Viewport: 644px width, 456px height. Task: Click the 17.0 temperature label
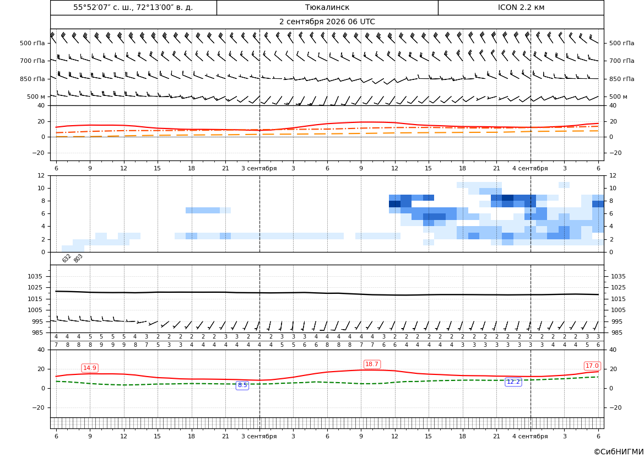(592, 366)
